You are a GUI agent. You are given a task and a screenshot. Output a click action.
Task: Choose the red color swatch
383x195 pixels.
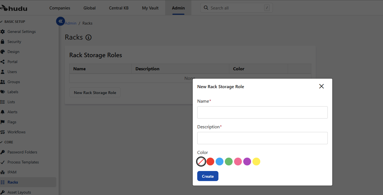[x=210, y=162]
